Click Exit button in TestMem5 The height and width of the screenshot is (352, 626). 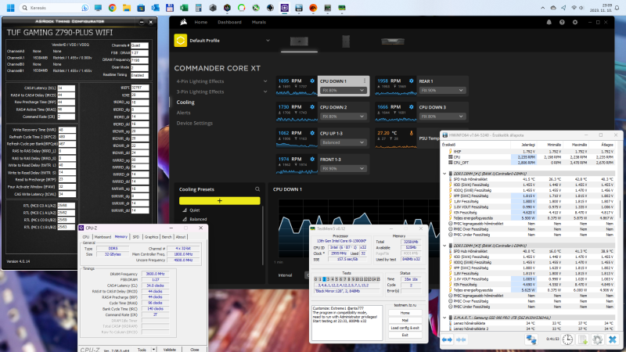[405, 335]
